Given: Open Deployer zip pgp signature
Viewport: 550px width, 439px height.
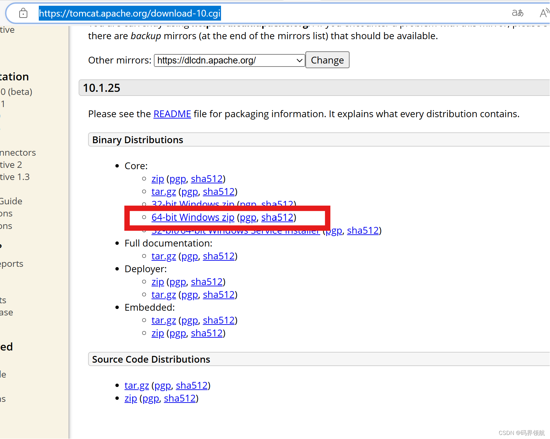Looking at the screenshot, I should tap(178, 282).
